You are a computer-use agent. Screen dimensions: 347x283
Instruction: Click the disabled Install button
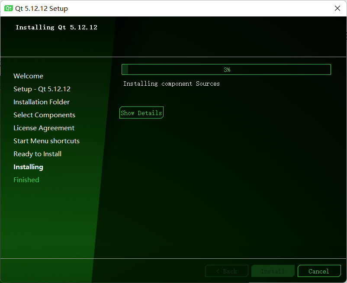point(273,271)
